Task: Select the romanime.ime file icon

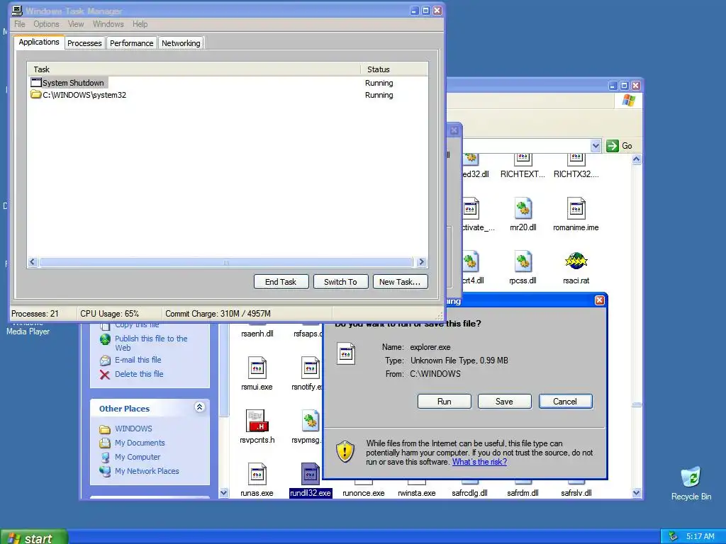Action: [x=576, y=209]
